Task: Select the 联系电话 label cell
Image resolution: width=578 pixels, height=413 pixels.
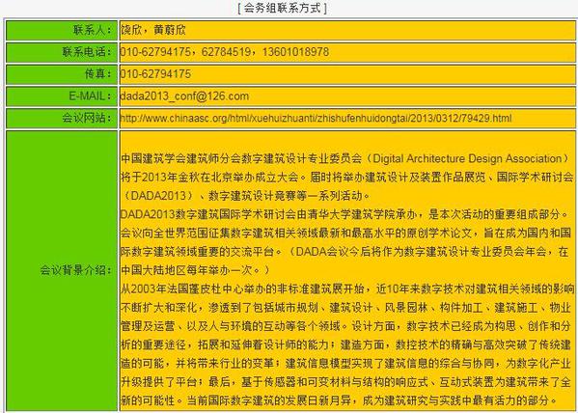Action: tap(62, 52)
